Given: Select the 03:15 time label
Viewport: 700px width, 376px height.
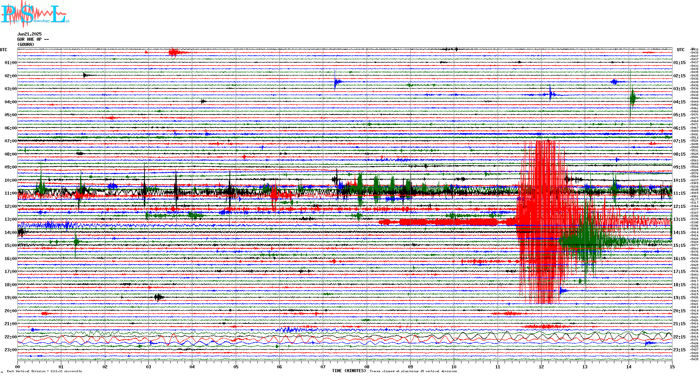Looking at the screenshot, I should point(679,89).
